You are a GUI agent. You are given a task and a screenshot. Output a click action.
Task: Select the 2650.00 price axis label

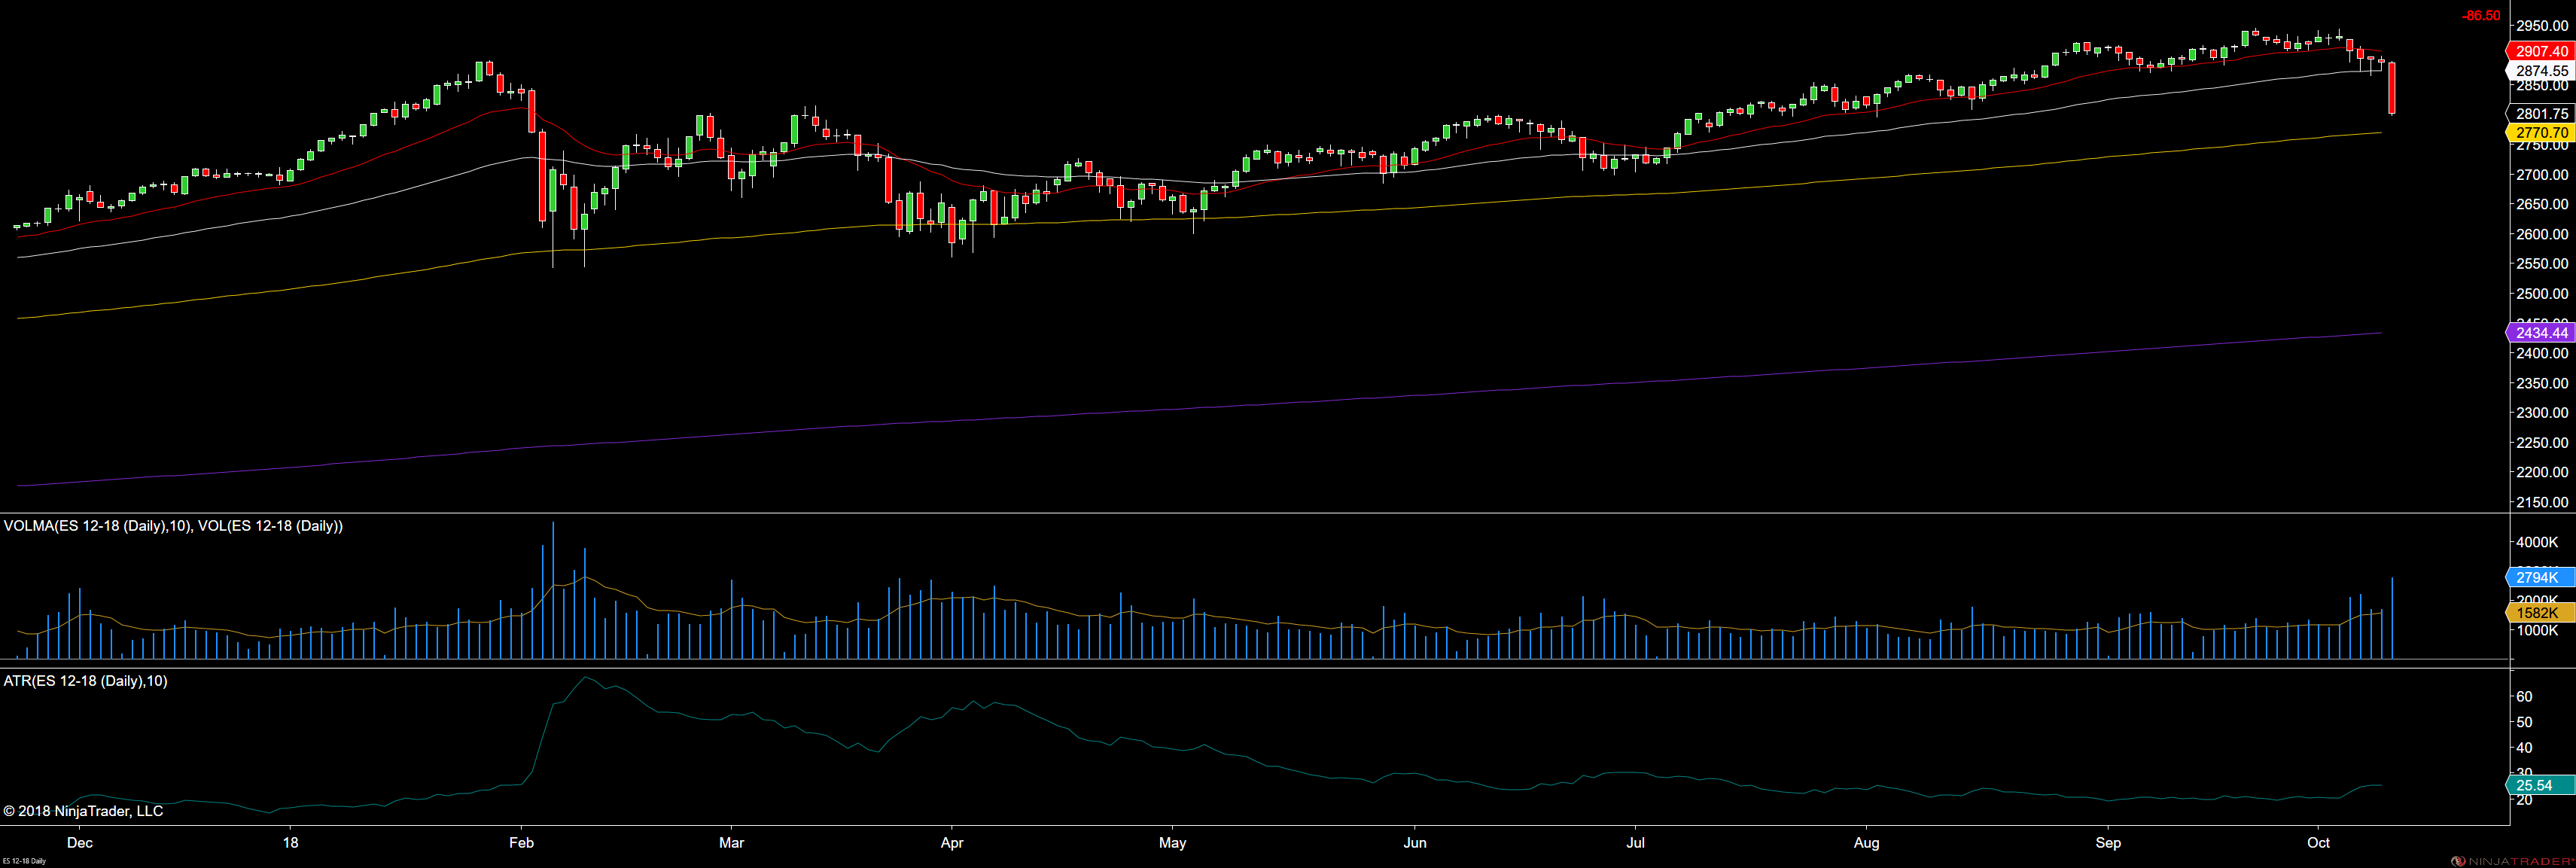(2542, 205)
